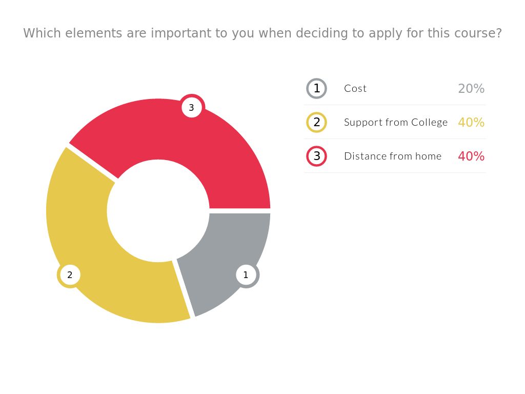
Task: Click the gray number 1 legend badge
Action: [316, 88]
